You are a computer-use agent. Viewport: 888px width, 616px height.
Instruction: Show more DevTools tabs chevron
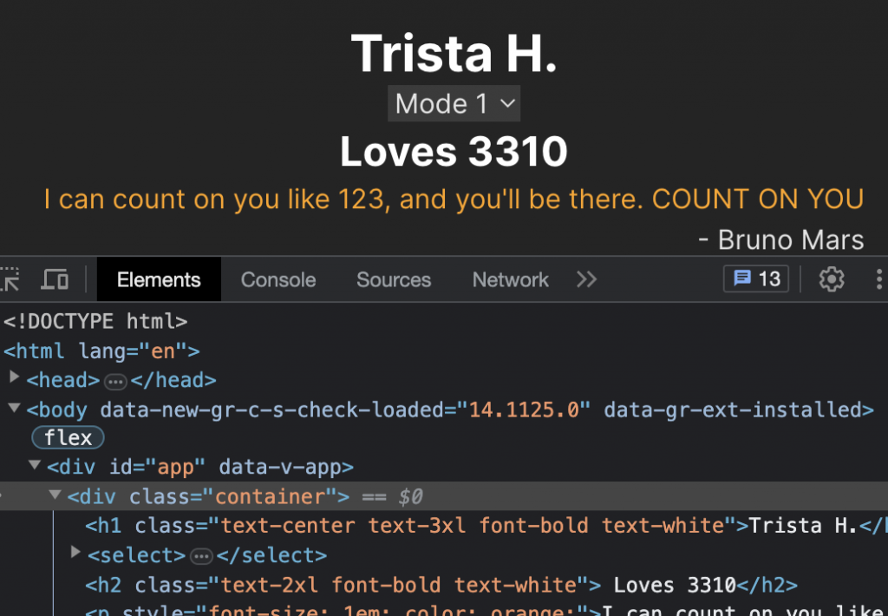point(587,279)
